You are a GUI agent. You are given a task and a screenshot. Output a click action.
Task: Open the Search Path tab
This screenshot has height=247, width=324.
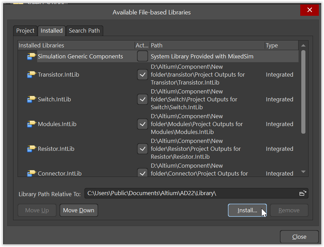coord(84,31)
